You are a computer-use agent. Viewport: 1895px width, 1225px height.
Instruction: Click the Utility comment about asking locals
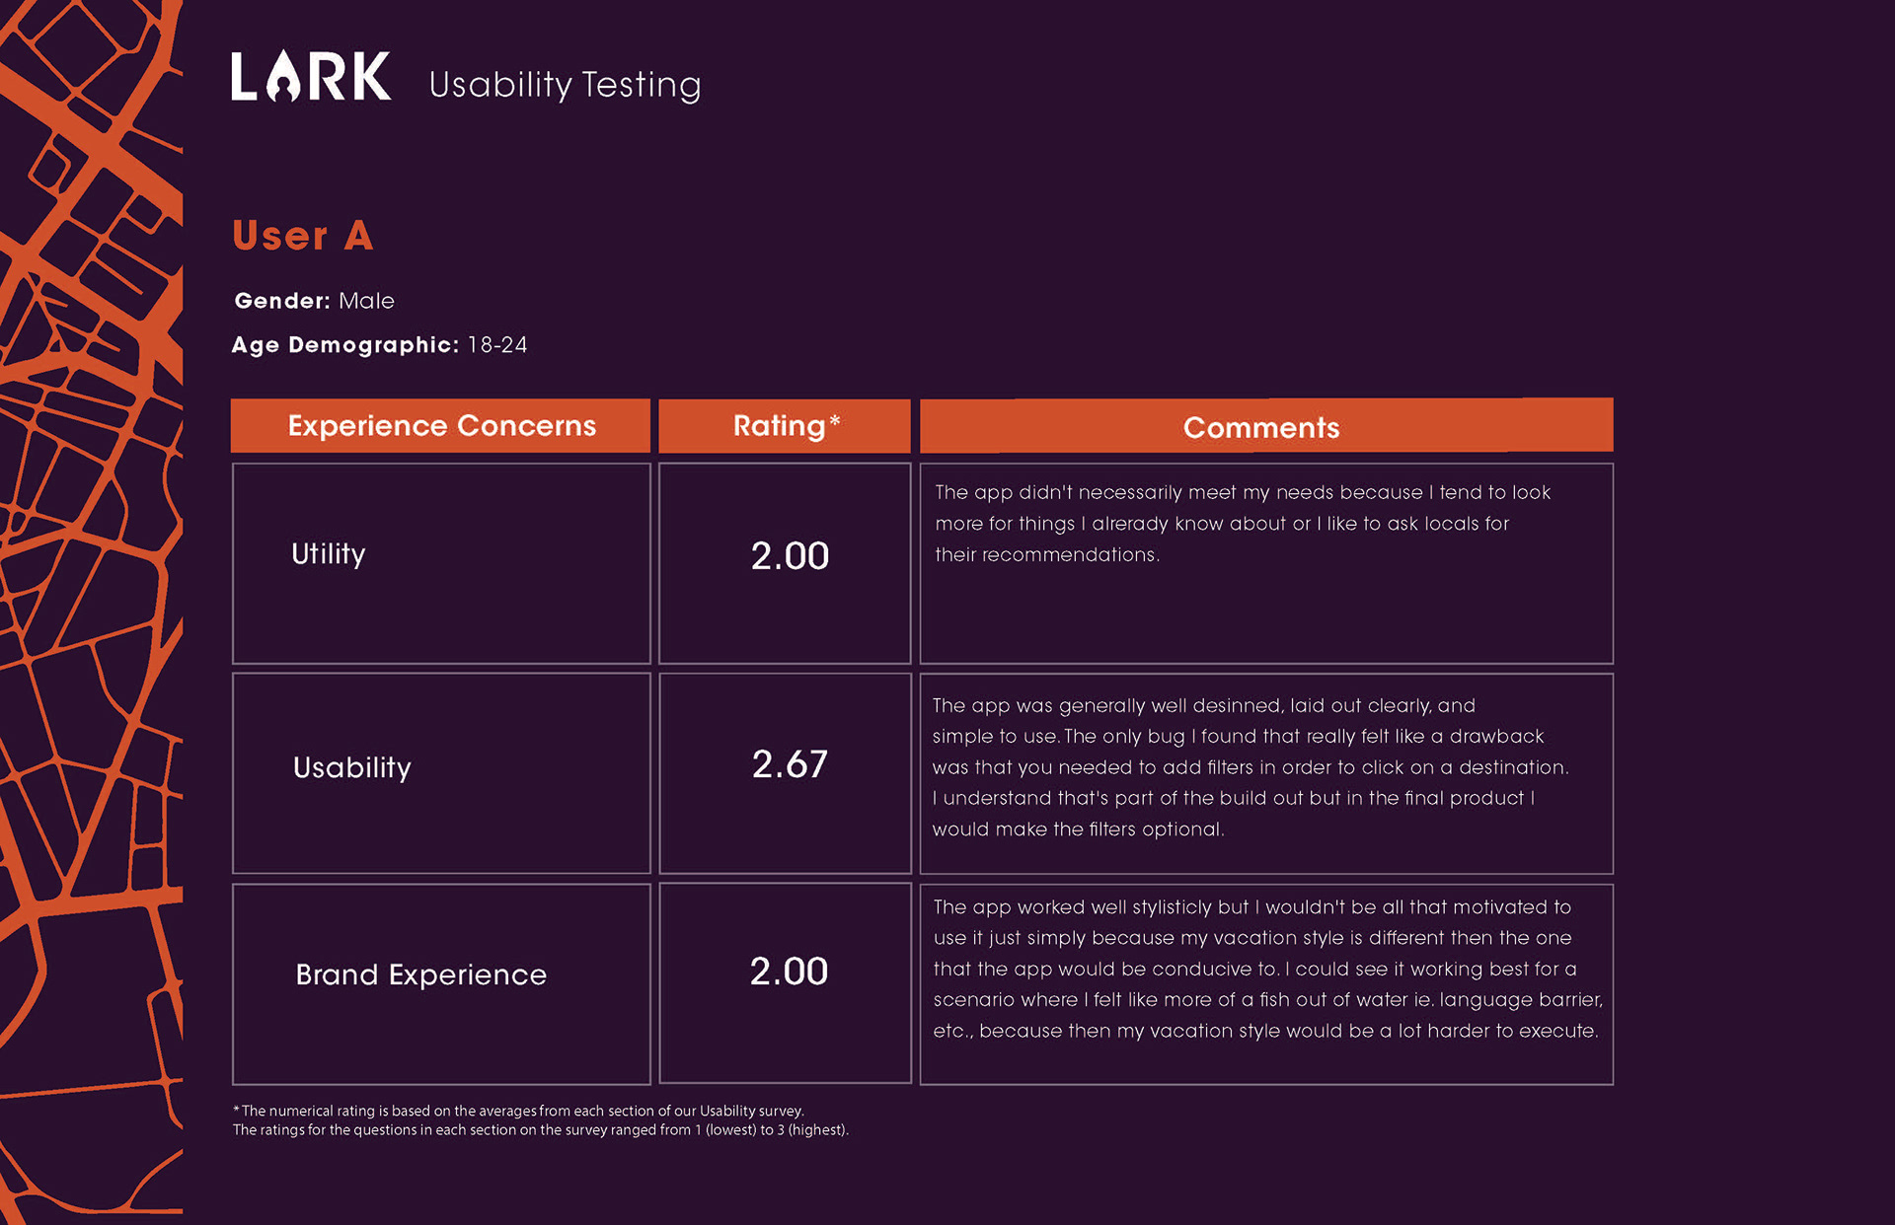click(x=1243, y=524)
